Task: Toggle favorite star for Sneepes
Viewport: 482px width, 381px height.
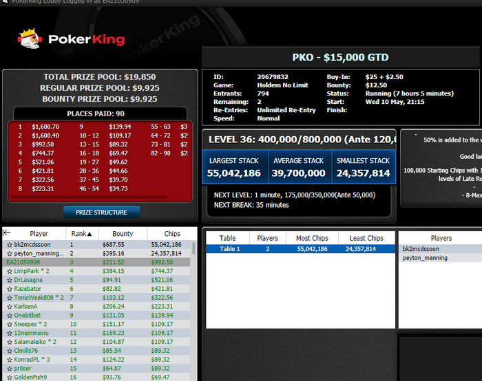Action: (x=10, y=325)
